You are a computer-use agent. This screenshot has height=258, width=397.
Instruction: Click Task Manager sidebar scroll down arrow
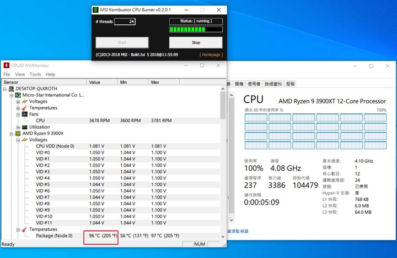(232, 220)
